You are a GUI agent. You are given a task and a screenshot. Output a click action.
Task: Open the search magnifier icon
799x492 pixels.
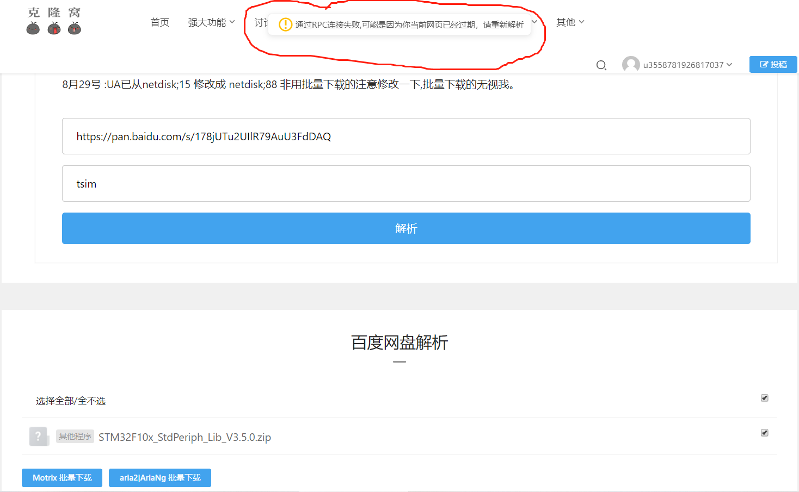coord(601,65)
